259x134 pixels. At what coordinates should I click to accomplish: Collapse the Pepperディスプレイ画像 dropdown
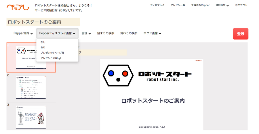tap(57, 33)
